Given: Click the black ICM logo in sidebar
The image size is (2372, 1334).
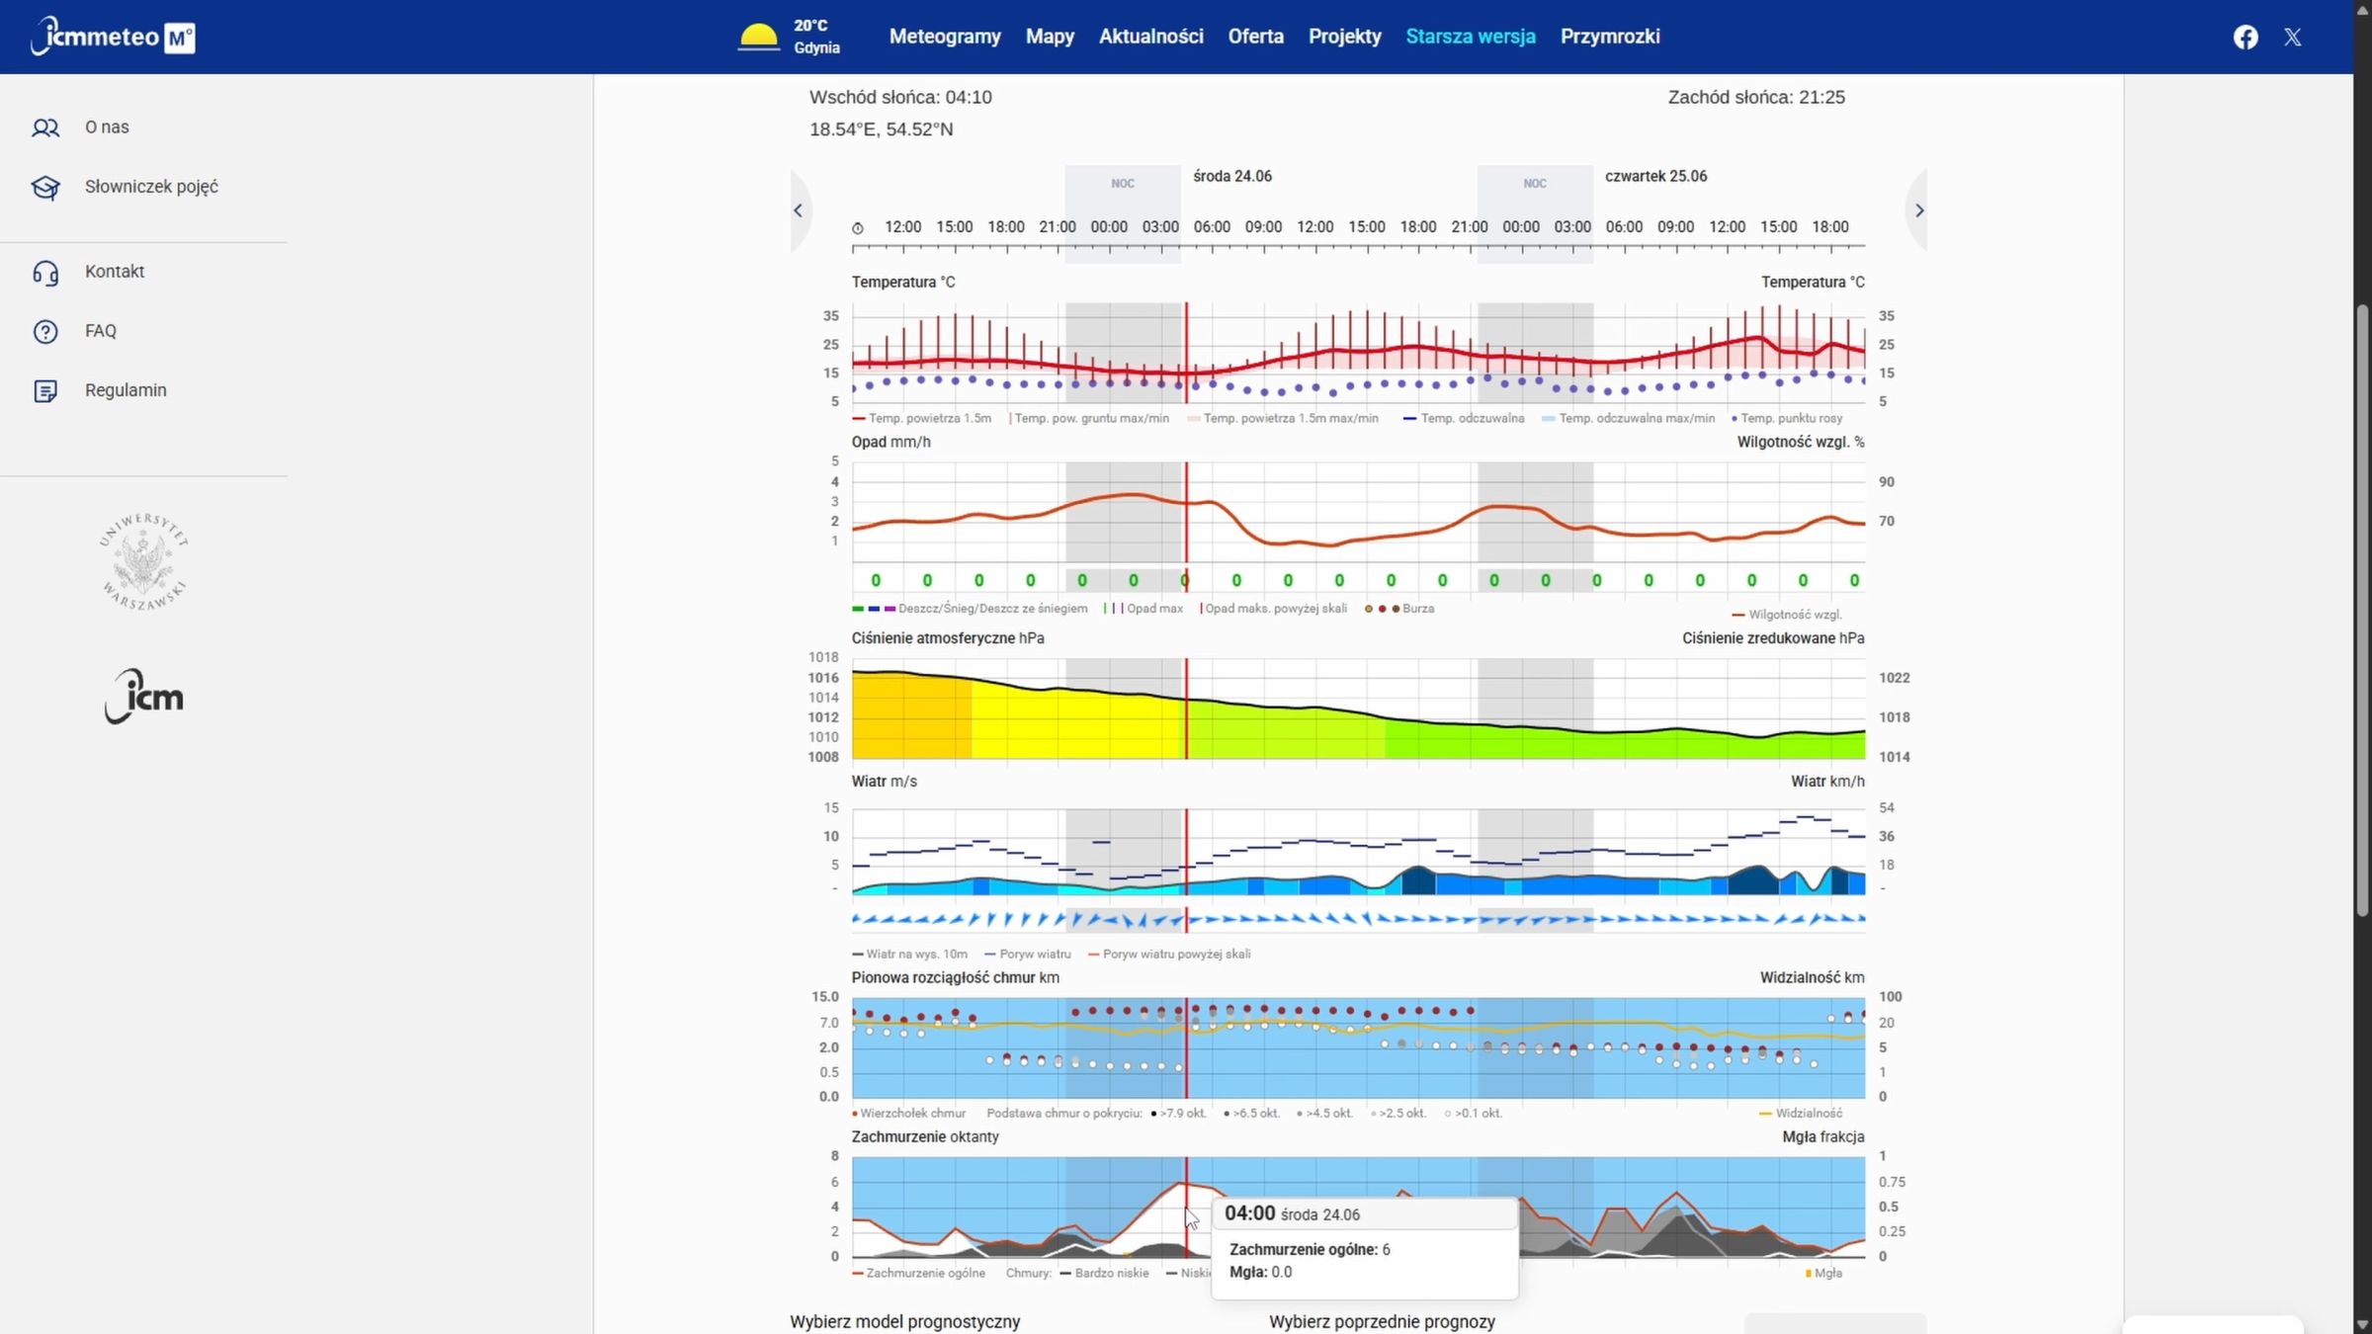Looking at the screenshot, I should [x=144, y=697].
